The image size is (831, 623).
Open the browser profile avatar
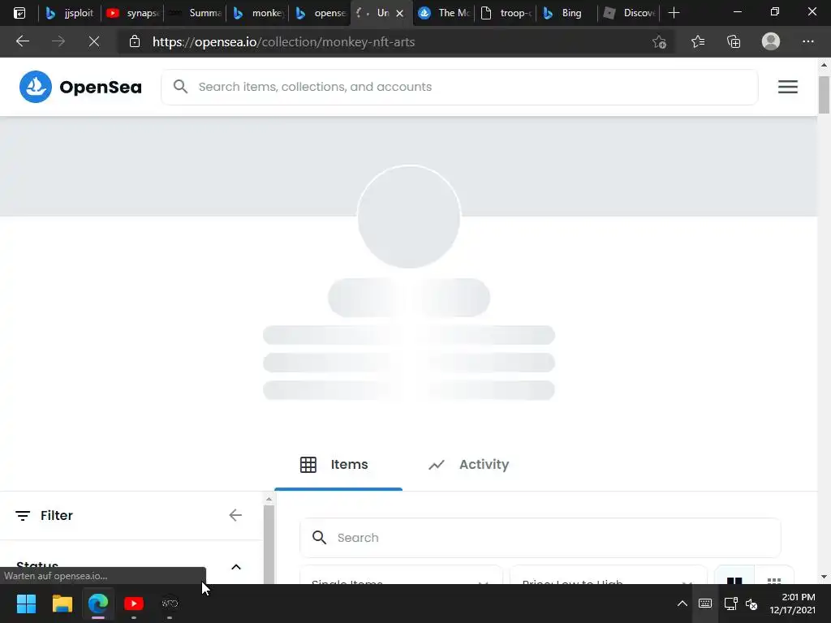pos(771,41)
